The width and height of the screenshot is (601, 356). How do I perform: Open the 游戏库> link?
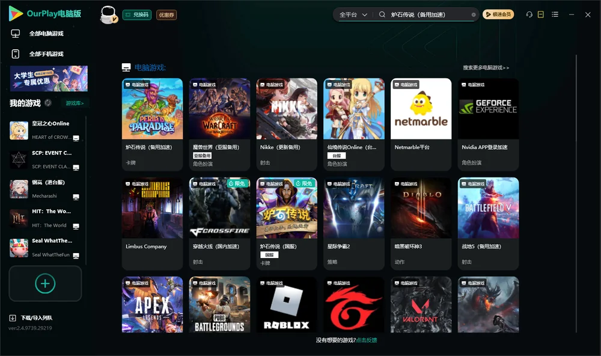[75, 103]
